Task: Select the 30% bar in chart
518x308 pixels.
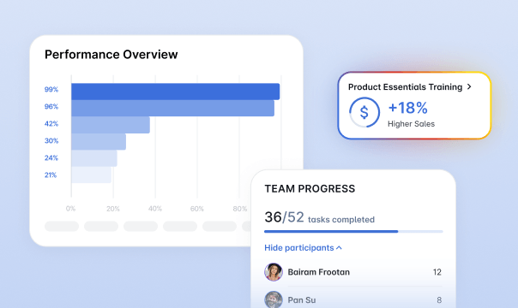Action: tap(99, 142)
